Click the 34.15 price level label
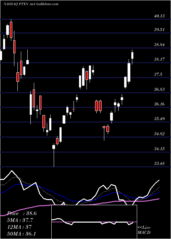 coord(159,149)
